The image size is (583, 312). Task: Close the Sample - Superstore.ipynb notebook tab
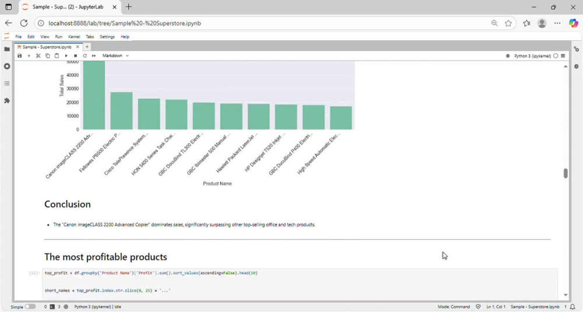tap(78, 47)
